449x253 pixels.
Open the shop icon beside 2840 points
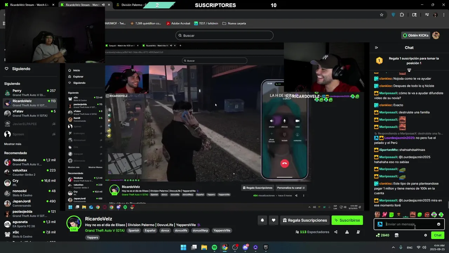point(397,235)
